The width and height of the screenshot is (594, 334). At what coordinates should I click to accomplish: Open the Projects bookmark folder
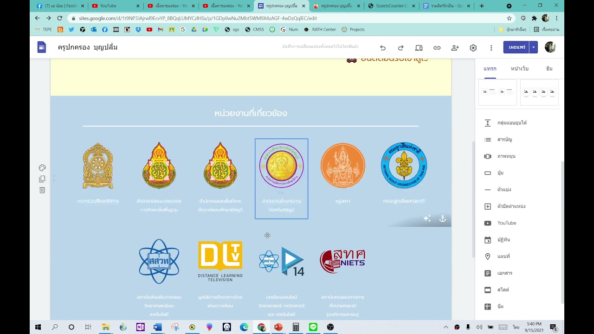pos(353,29)
